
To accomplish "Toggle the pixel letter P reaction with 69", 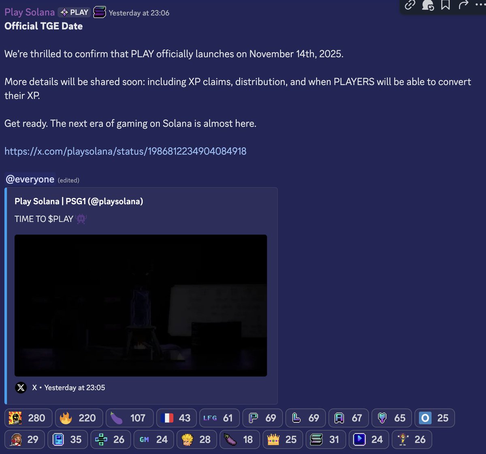I will 262,418.
